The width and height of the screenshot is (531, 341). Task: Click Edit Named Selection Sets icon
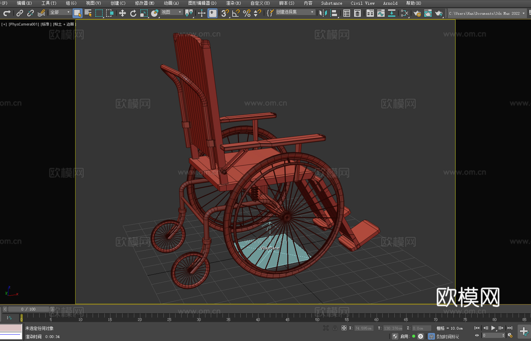point(270,13)
